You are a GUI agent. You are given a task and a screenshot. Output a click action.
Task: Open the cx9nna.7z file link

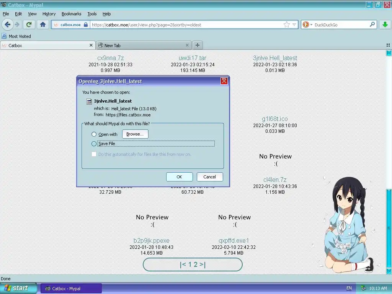pyautogui.click(x=111, y=58)
